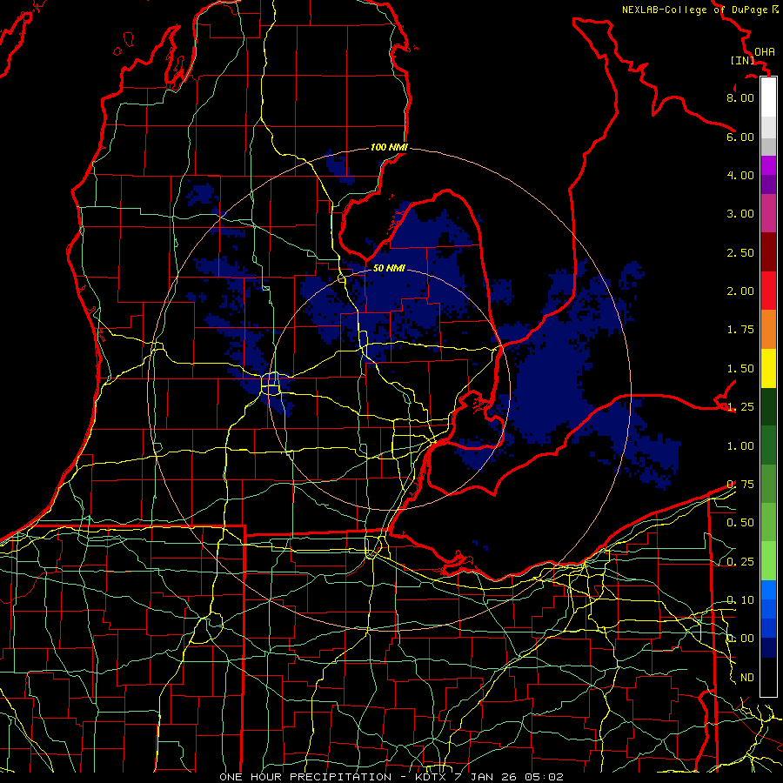This screenshot has width=783, height=783.
Task: Pick the darkest green legend swatch
Action: pos(768,406)
